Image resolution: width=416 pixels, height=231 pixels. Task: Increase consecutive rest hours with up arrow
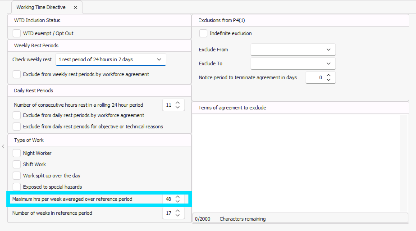[x=178, y=103]
